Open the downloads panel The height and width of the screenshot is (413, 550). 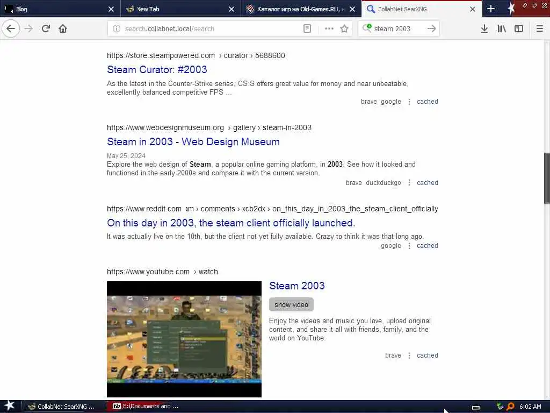pyautogui.click(x=484, y=29)
